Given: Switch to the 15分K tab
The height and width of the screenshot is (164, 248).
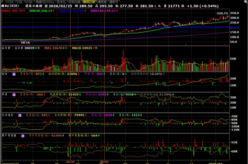Looking at the screenshot, I should [10, 2].
